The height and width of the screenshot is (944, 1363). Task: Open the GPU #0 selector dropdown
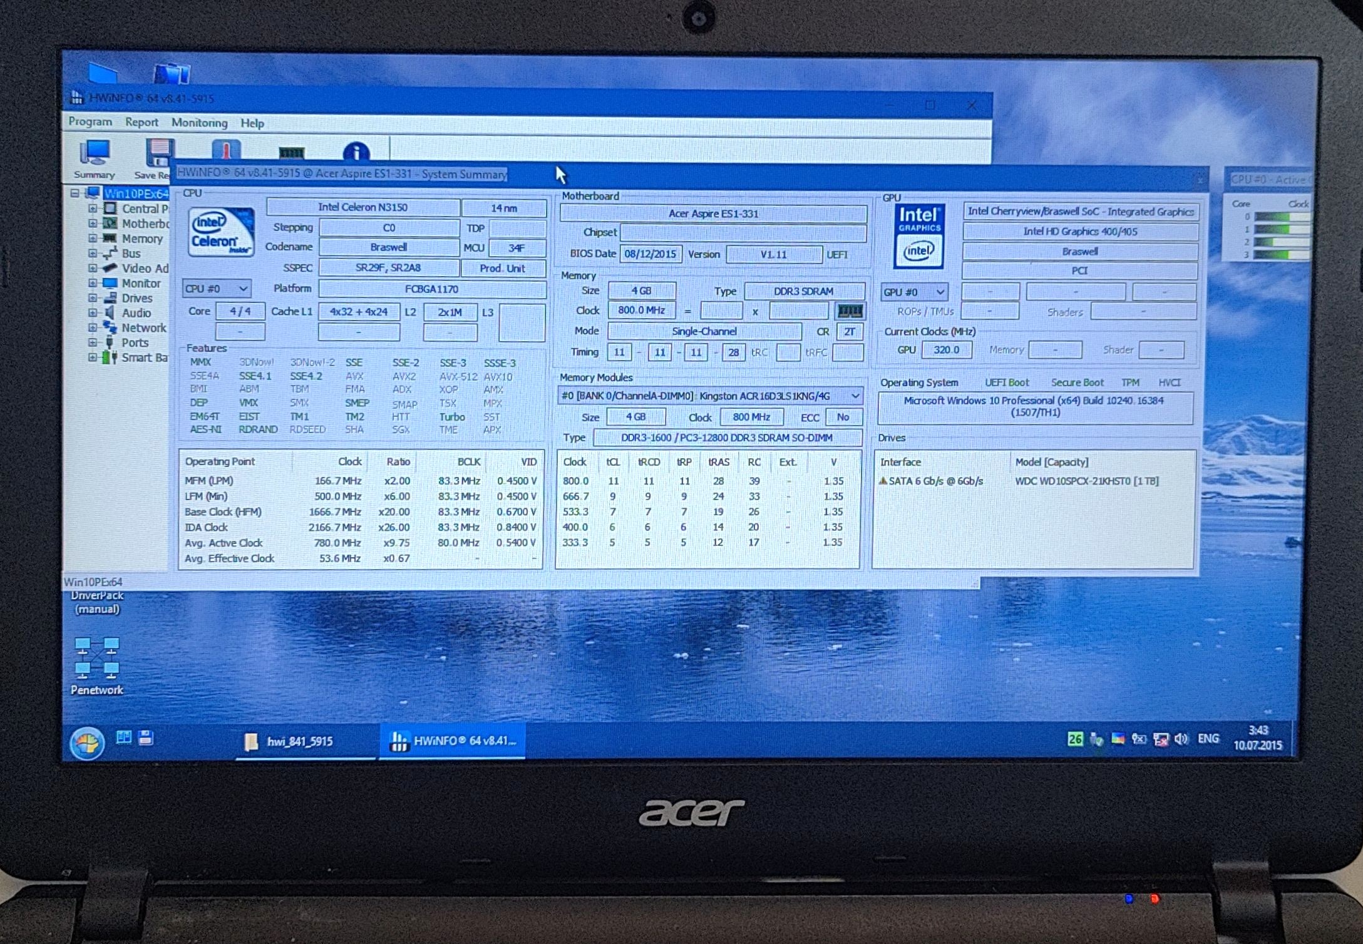pyautogui.click(x=914, y=292)
